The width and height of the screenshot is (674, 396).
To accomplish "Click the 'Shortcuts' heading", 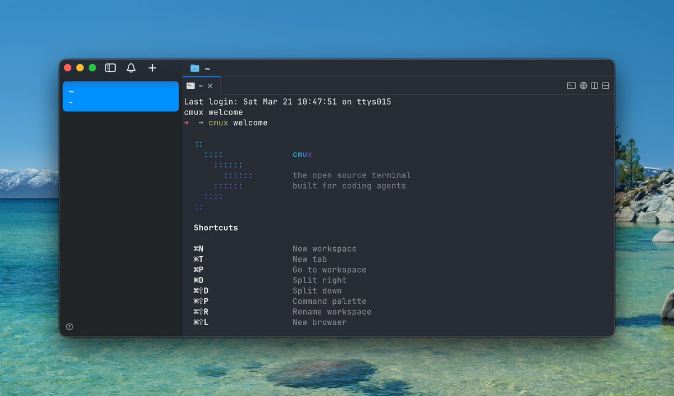I will click(x=216, y=228).
